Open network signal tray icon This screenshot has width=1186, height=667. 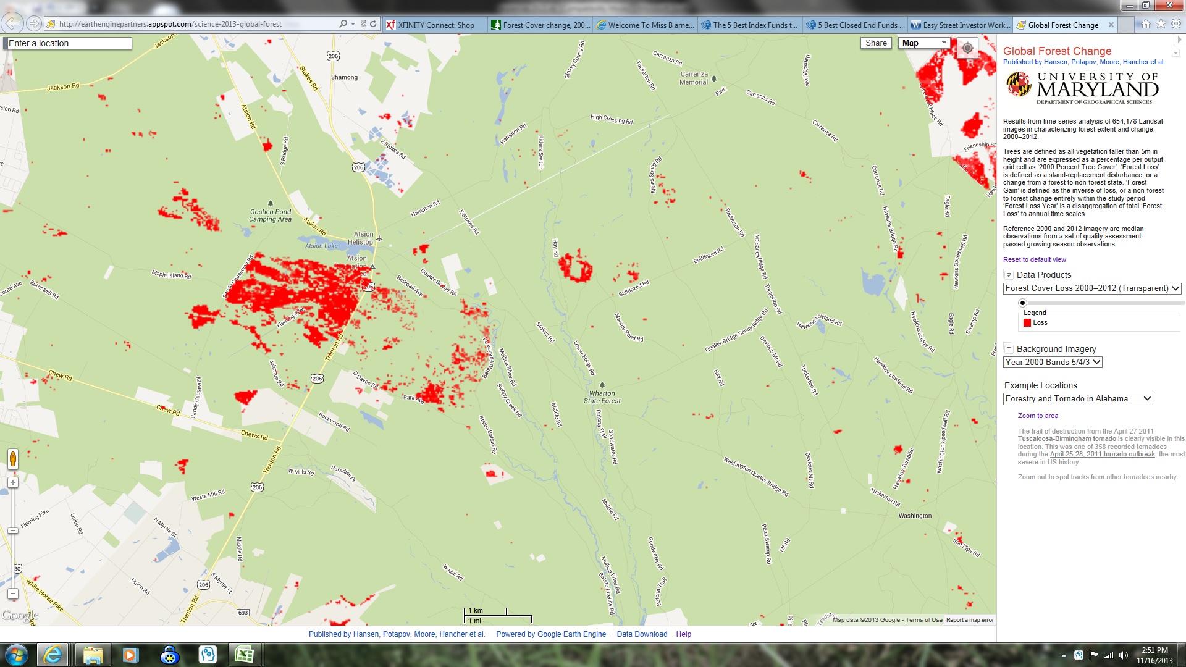click(x=1109, y=655)
